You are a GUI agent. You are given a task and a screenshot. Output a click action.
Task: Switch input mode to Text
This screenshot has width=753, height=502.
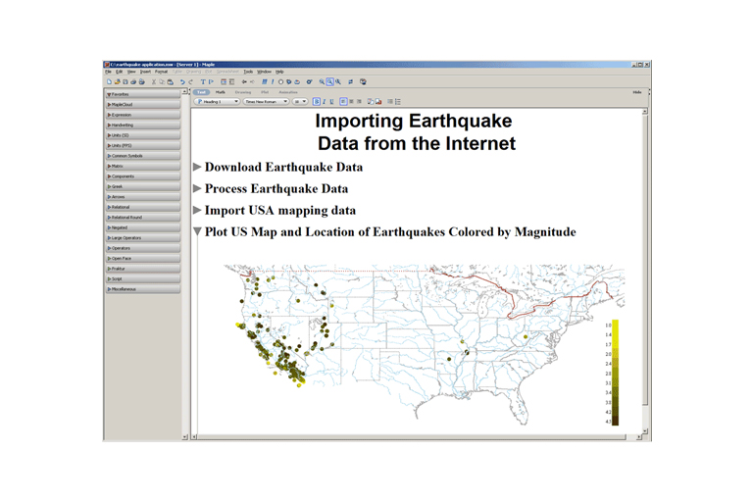click(x=202, y=91)
